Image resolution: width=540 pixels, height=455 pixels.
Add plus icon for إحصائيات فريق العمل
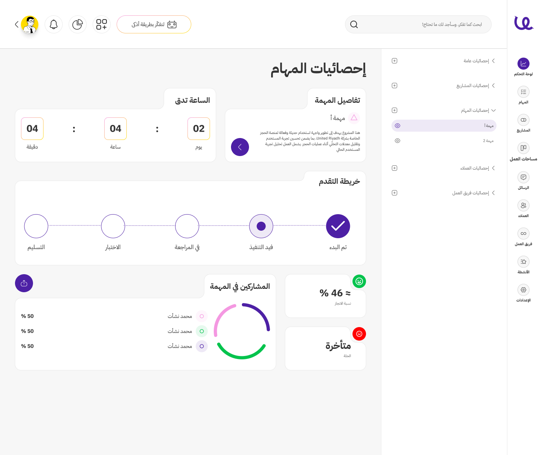click(394, 193)
